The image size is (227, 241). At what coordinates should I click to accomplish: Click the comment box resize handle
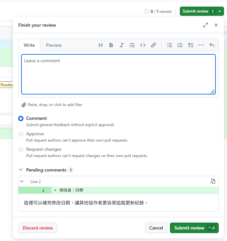click(212, 92)
